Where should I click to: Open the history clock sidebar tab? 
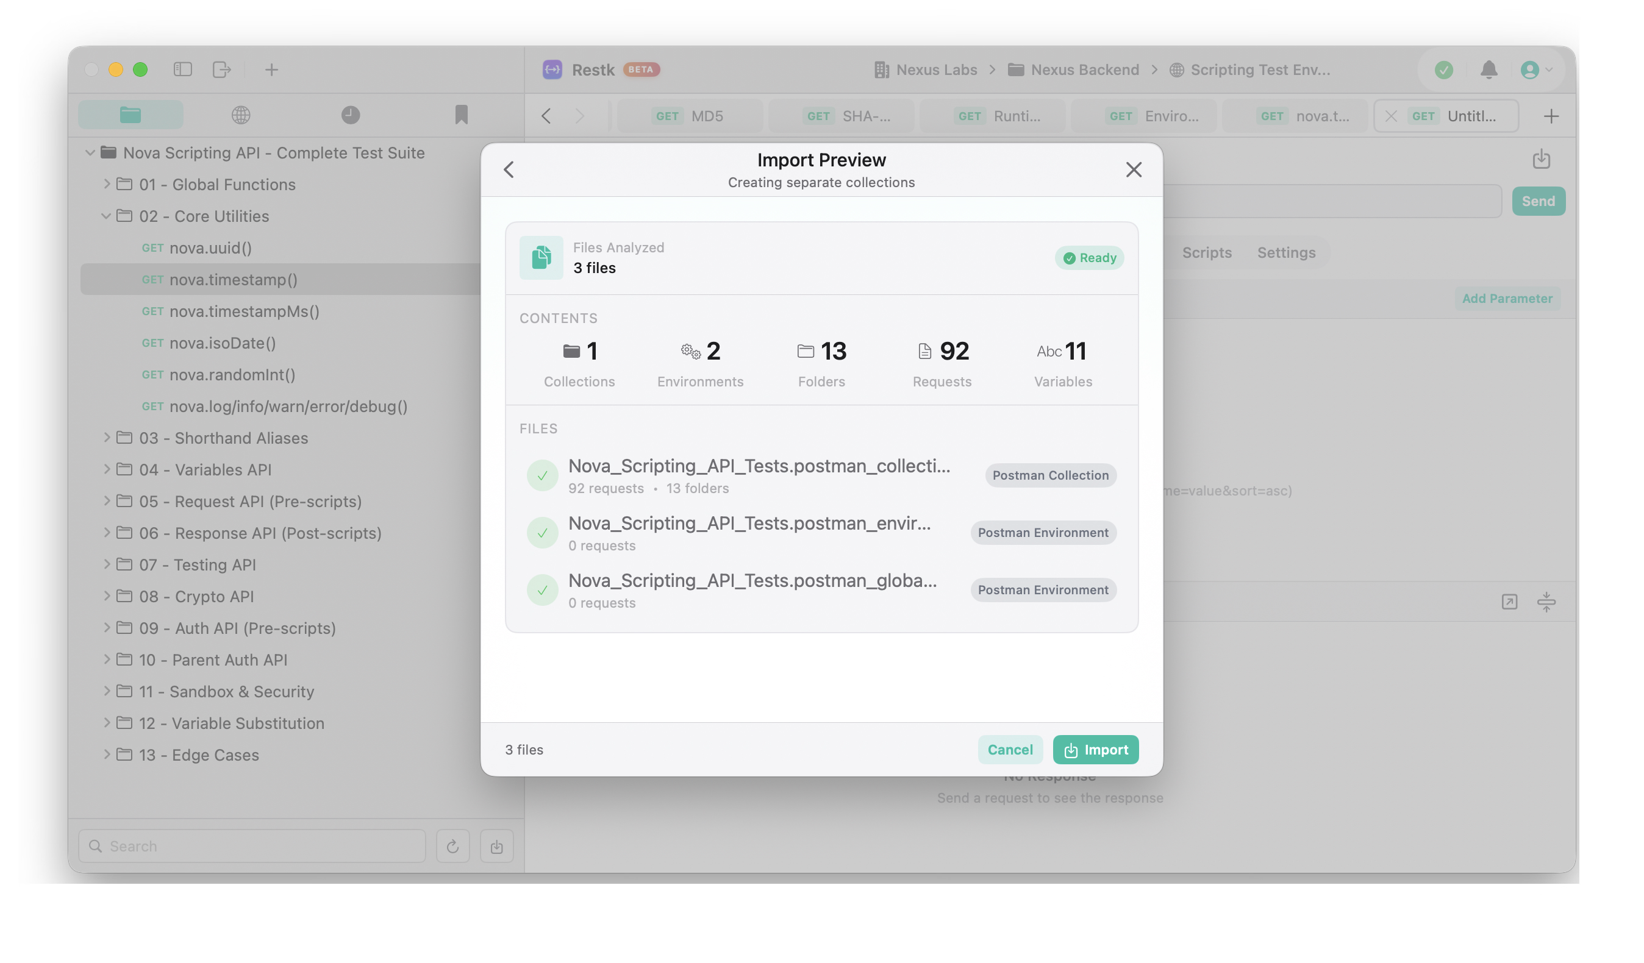pos(351,115)
